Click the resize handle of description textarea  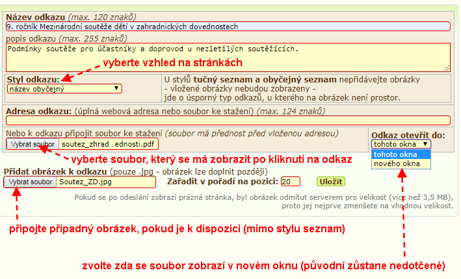click(x=447, y=68)
